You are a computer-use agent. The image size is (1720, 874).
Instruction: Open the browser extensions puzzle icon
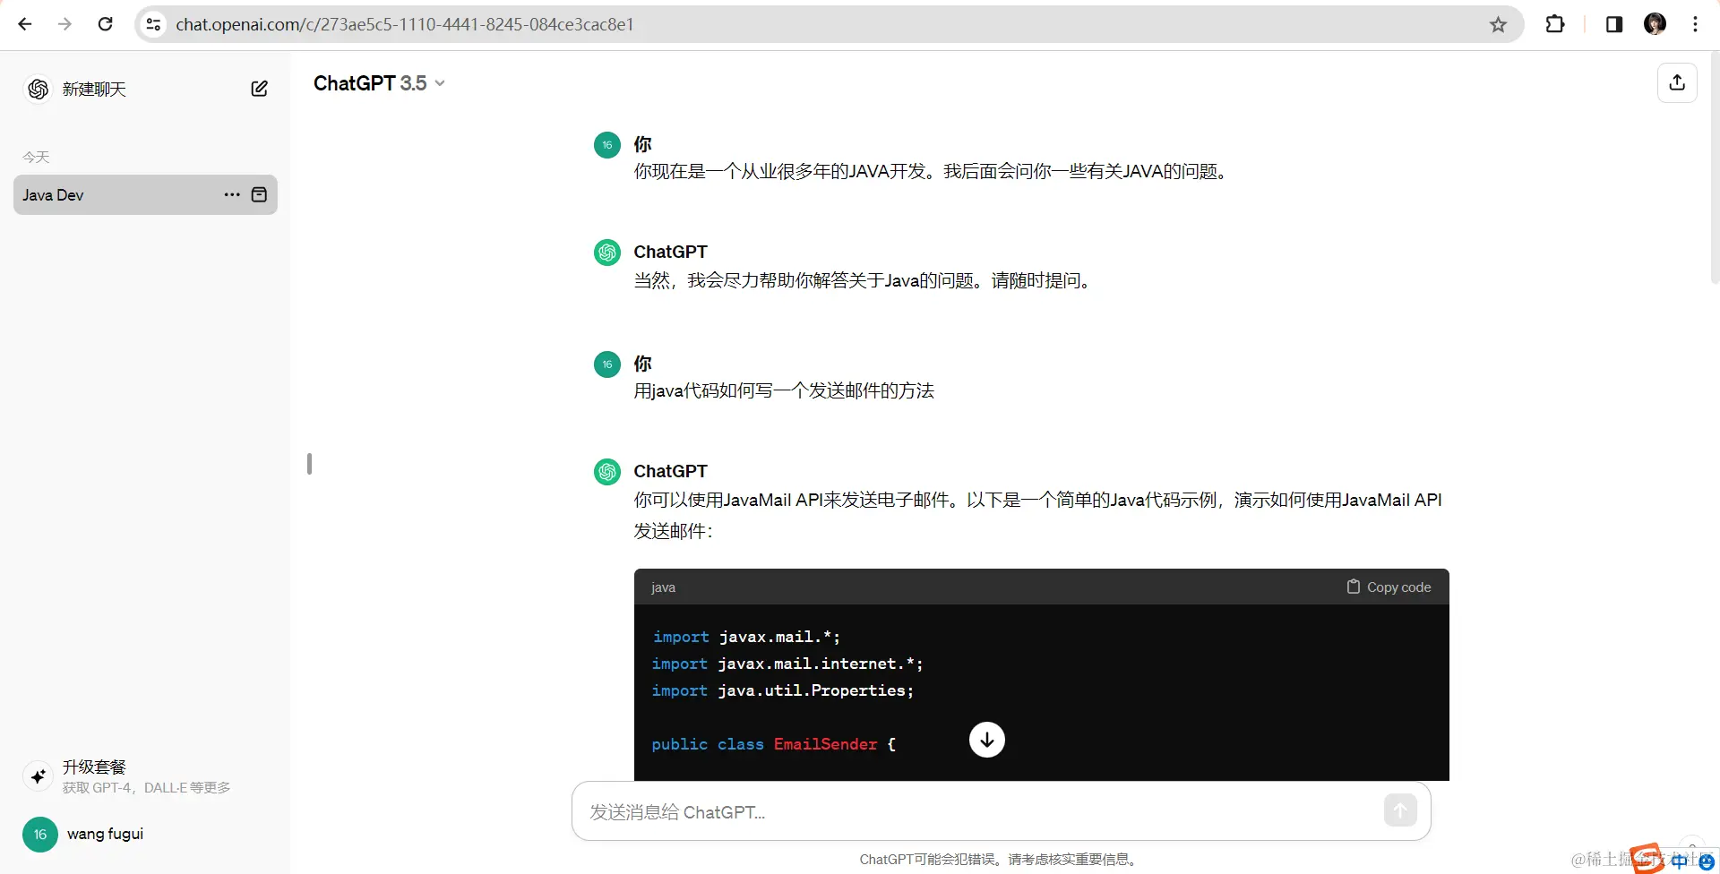(1555, 24)
